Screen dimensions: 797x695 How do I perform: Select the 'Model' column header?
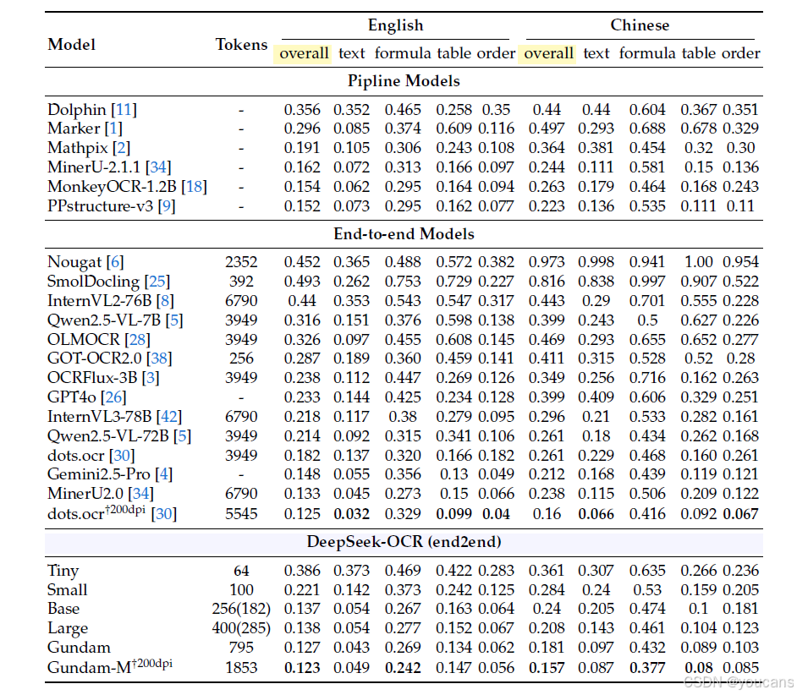(71, 45)
